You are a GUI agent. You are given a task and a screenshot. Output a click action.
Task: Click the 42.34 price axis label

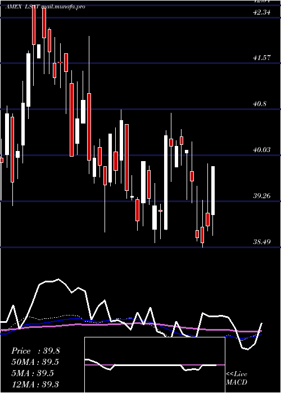click(x=262, y=12)
